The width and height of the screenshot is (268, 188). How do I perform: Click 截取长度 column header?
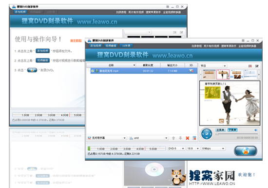pyautogui.click(x=148, y=65)
